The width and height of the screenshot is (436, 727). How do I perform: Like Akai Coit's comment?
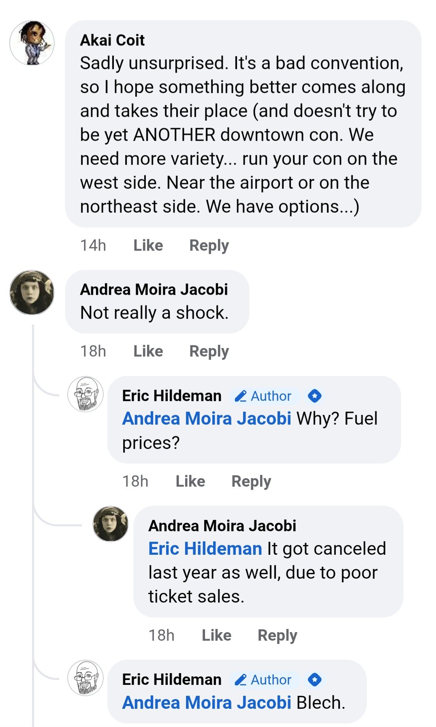click(x=148, y=245)
